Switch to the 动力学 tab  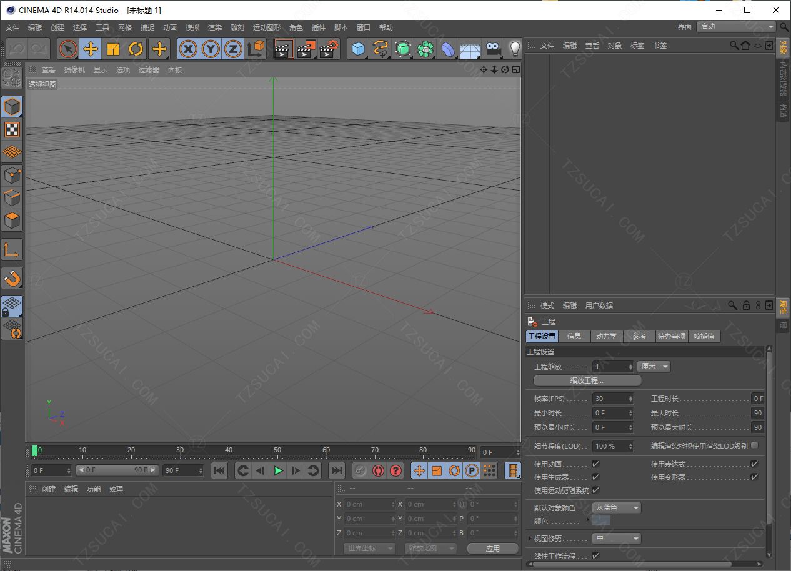(606, 336)
